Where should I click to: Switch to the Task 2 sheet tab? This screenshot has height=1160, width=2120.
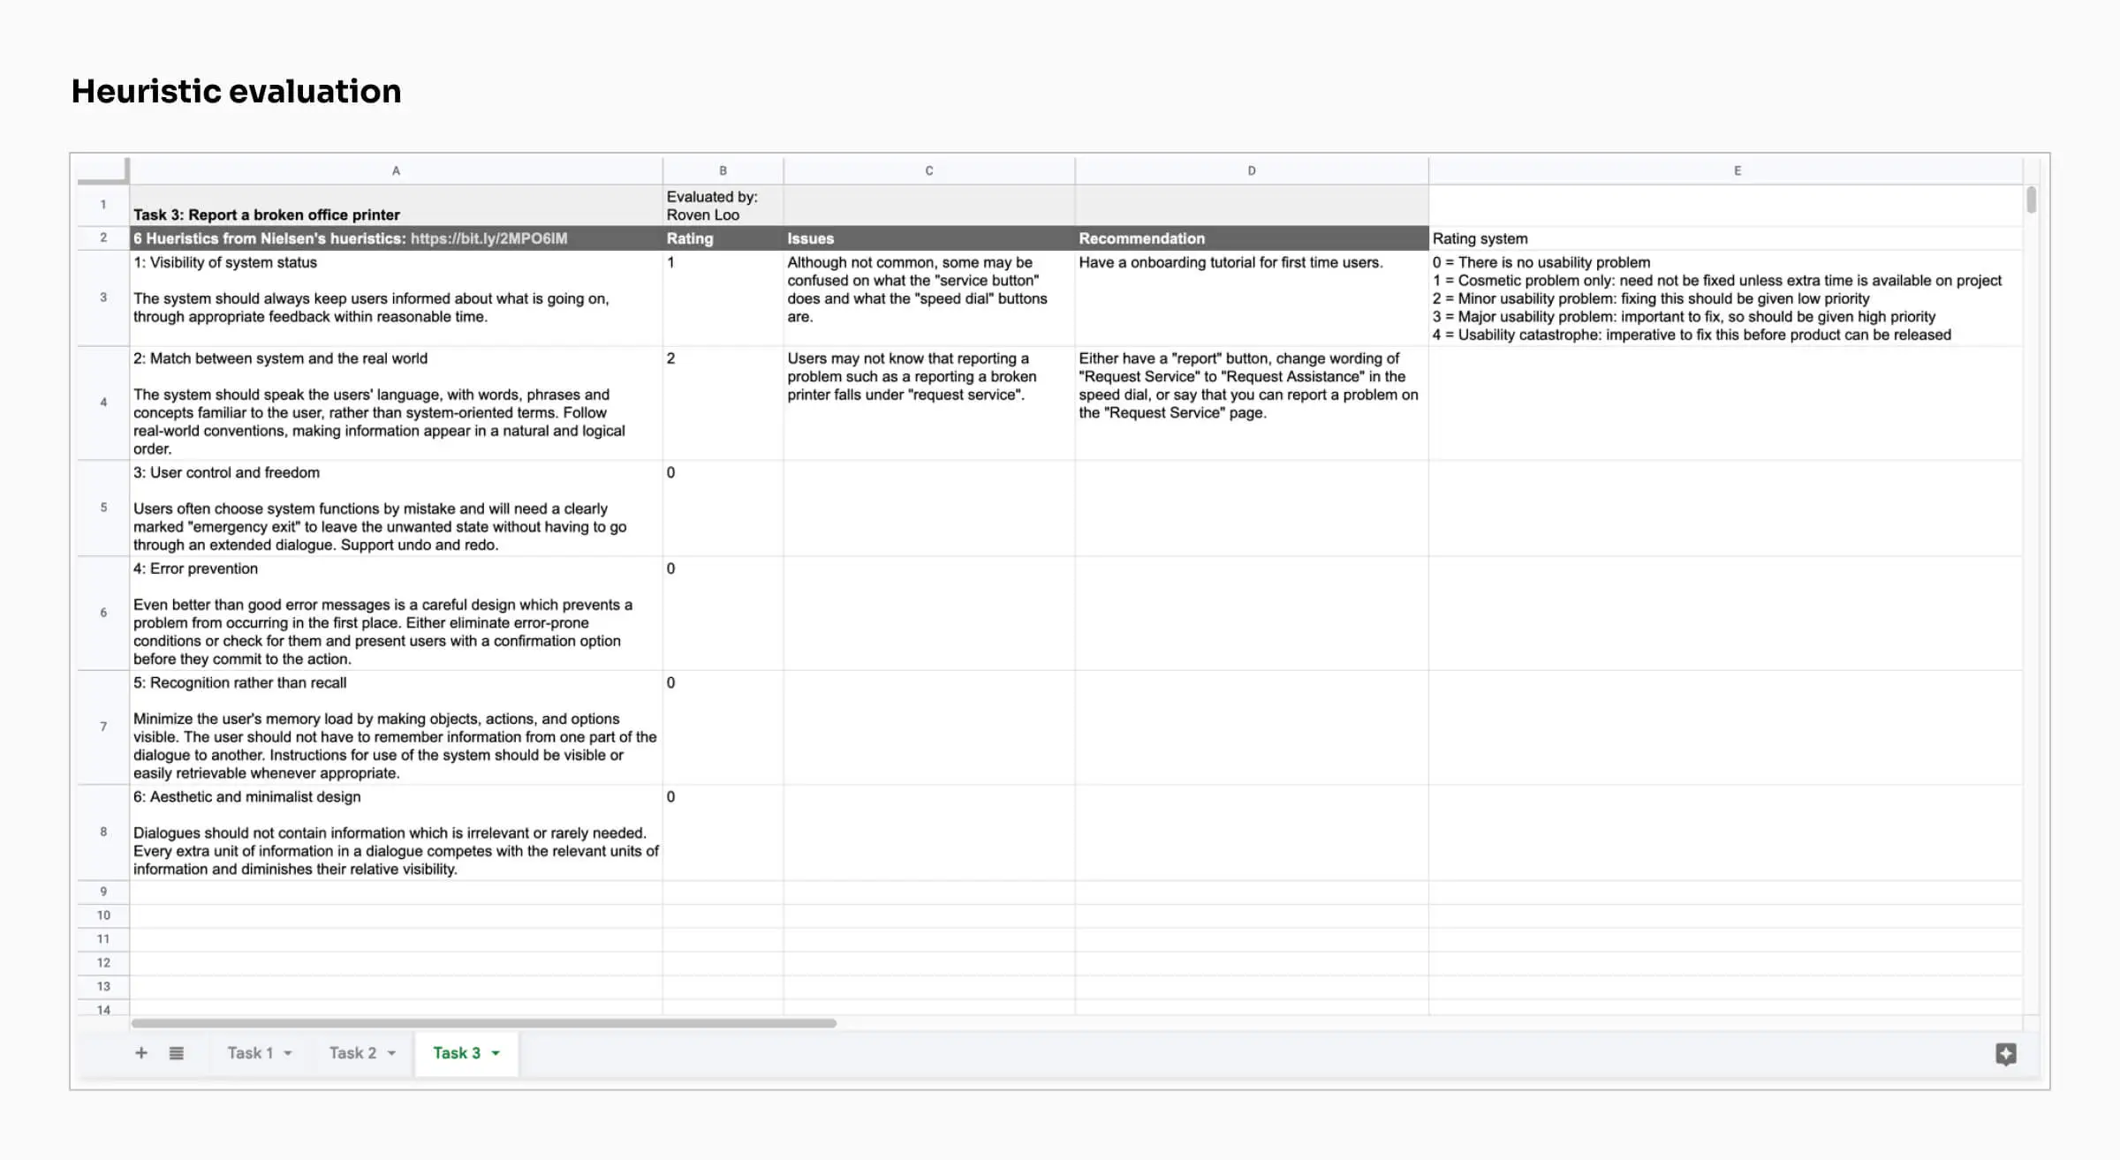(352, 1052)
